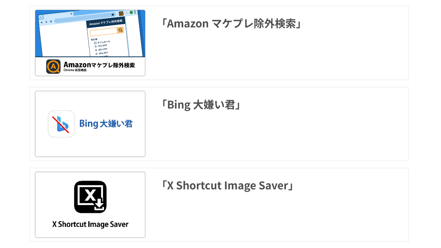This screenshot has width=441, height=248.
Task: Tick the タイムセール checkbox in the illustration
Action: [x=95, y=43]
